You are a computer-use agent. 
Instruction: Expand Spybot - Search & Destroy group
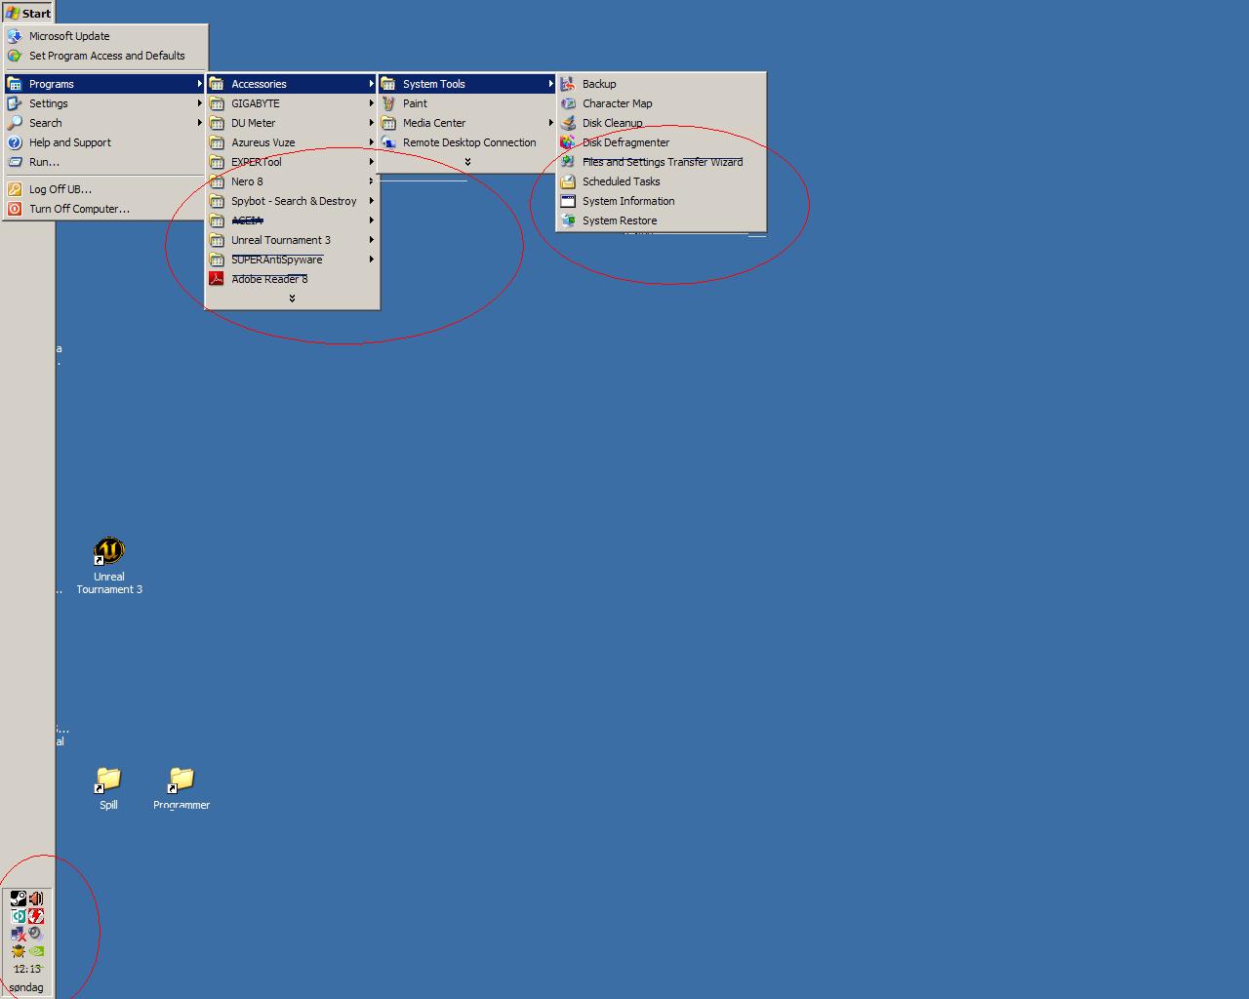292,201
